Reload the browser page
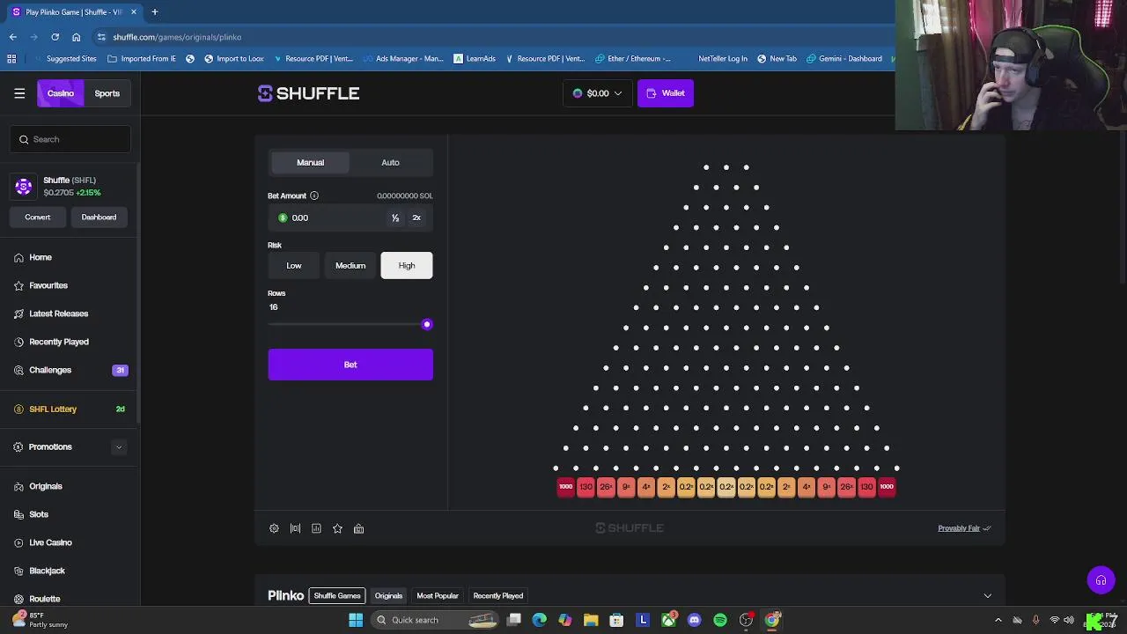This screenshot has height=634, width=1127. pyautogui.click(x=55, y=37)
